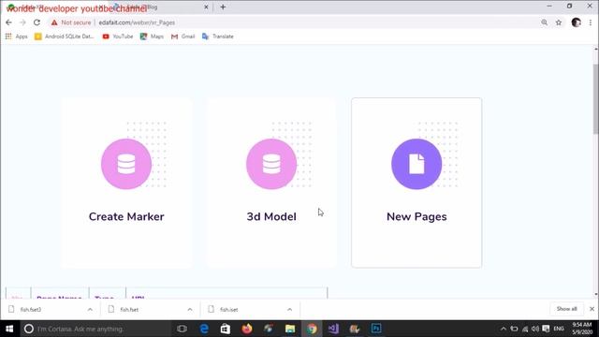
Task: Click the Create Marker heading
Action: pos(126,216)
